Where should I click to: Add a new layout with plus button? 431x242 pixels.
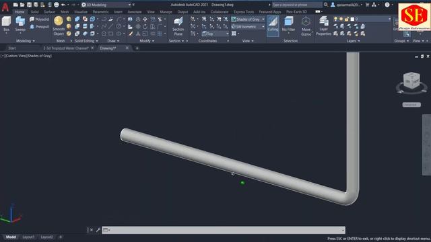coord(61,237)
